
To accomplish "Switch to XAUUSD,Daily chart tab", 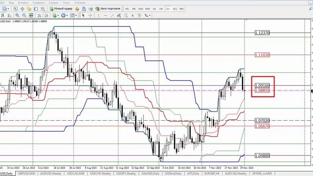I will (150, 174).
